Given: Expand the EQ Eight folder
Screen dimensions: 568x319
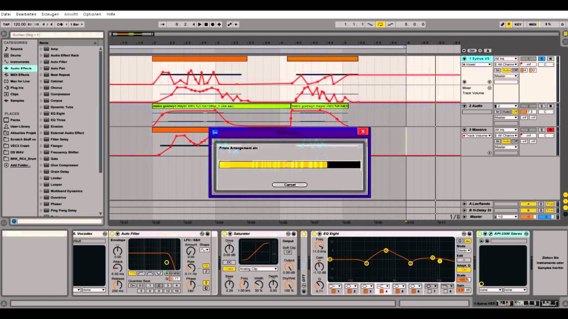Looking at the screenshot, I should point(41,113).
